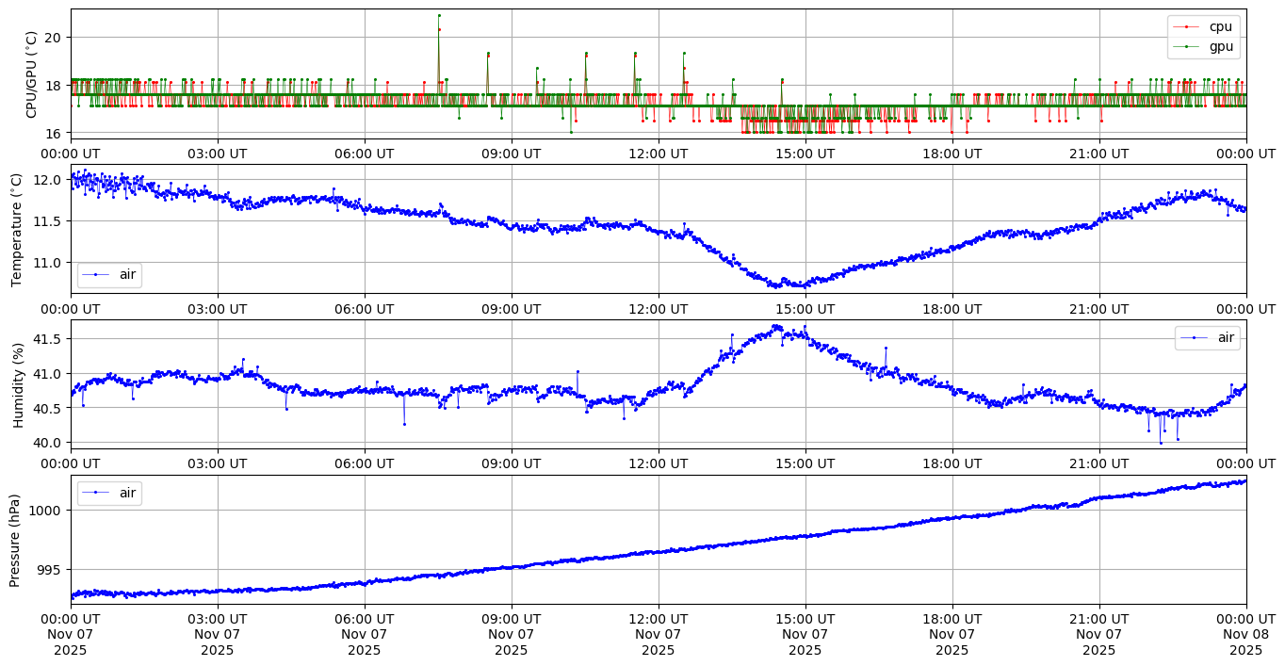Viewport: 1285px width, 666px height.
Task: Click the 41.5 tick on humidity axis
Action: click(45, 339)
